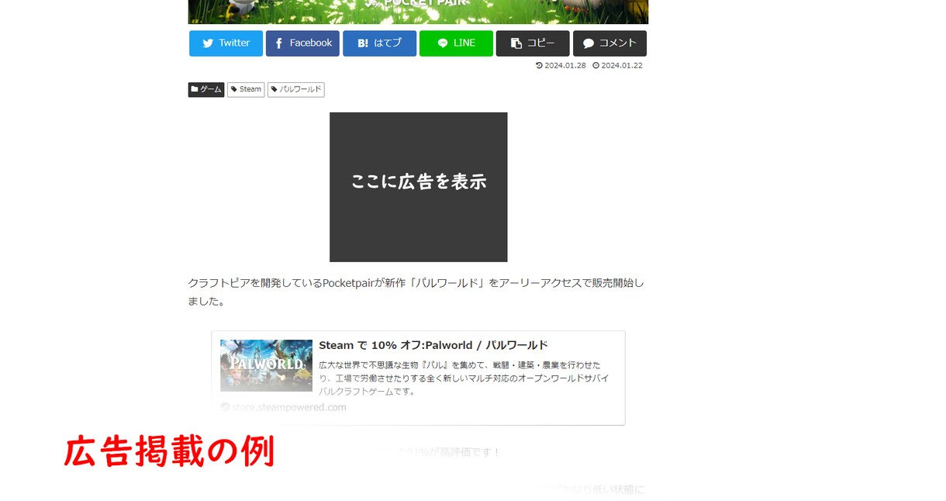Click the clipboard copy icon
946x501 pixels.
click(x=516, y=43)
